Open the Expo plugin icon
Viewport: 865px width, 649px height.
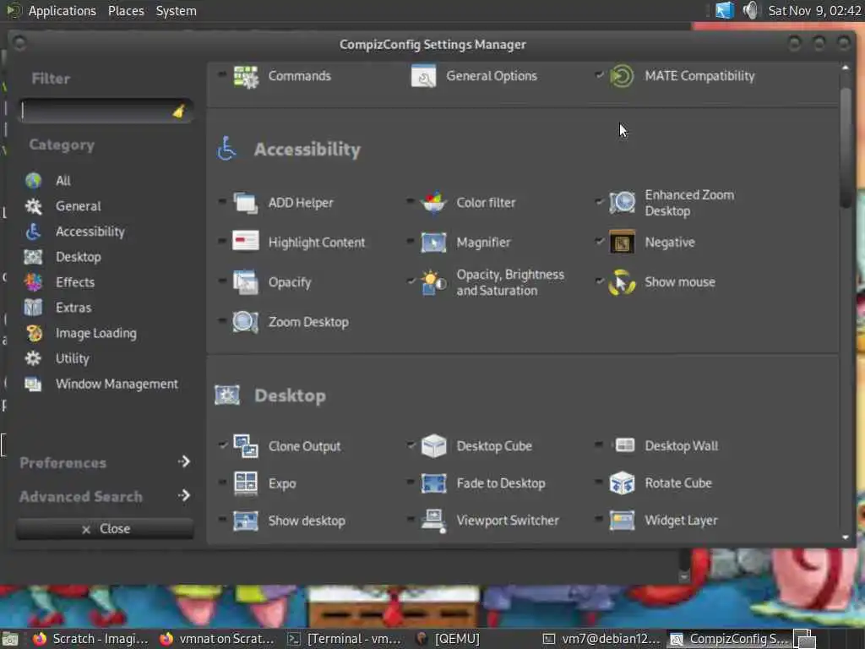(x=246, y=483)
